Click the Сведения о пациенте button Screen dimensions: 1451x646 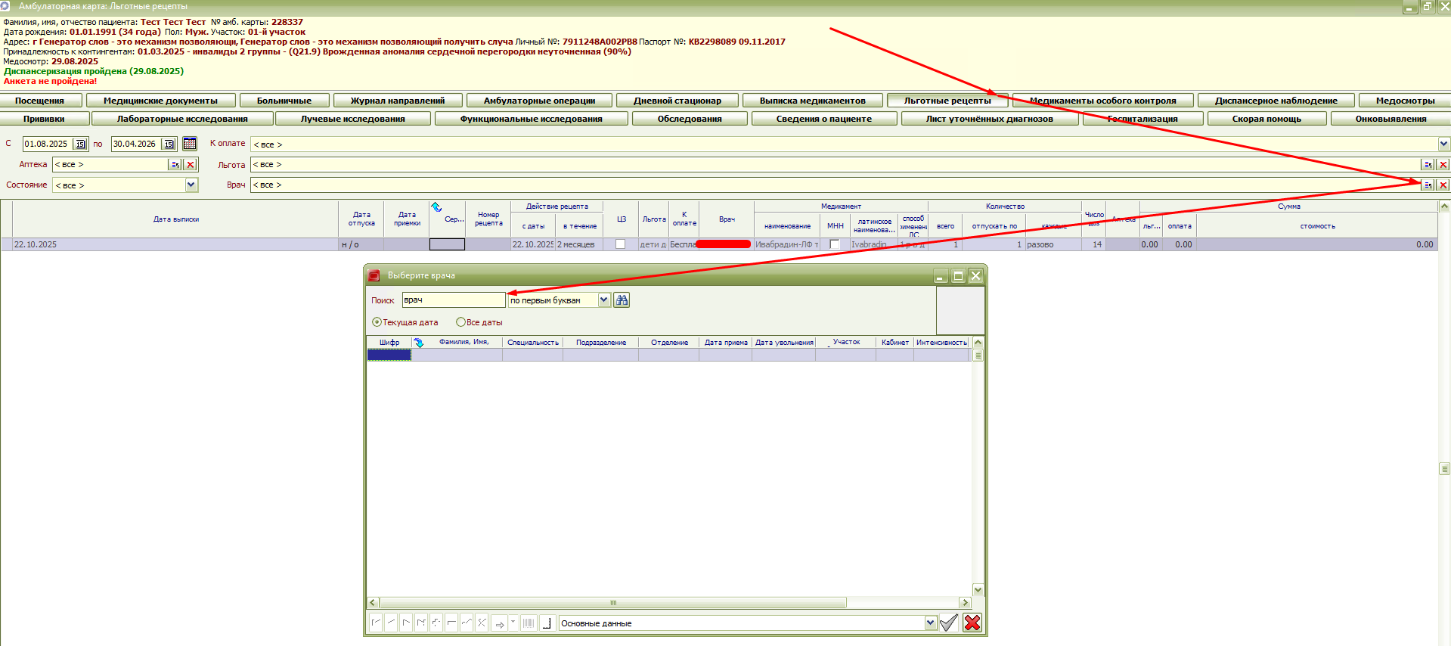click(823, 119)
